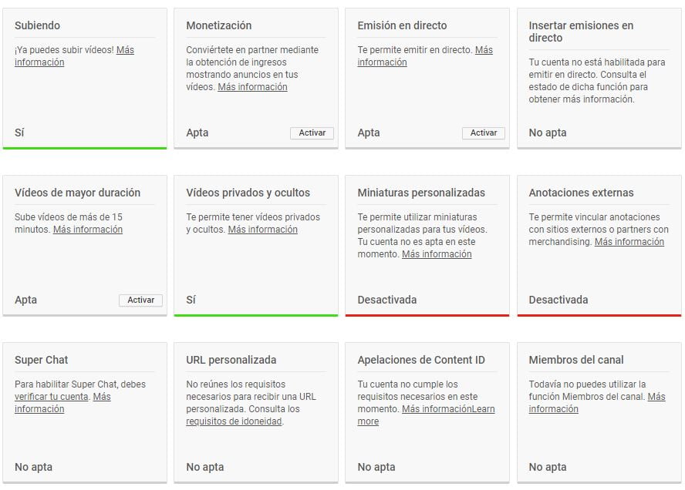Screen dimensions: 685x490
Task: Click Más información in Anotaciones externas card
Action: pos(629,242)
